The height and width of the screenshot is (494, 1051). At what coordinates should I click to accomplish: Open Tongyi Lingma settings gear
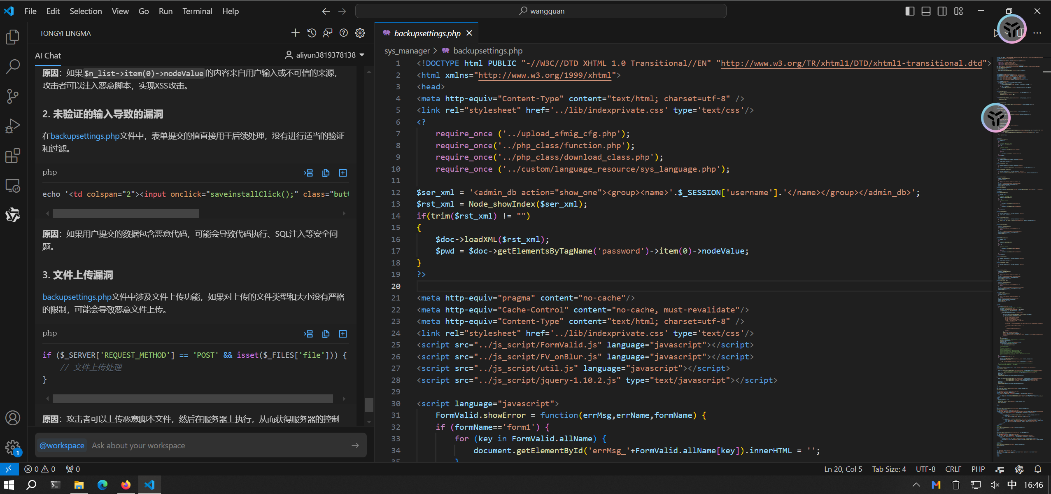click(360, 33)
